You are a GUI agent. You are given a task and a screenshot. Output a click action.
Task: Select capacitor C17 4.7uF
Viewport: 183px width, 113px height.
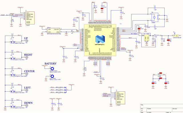(x=64, y=57)
